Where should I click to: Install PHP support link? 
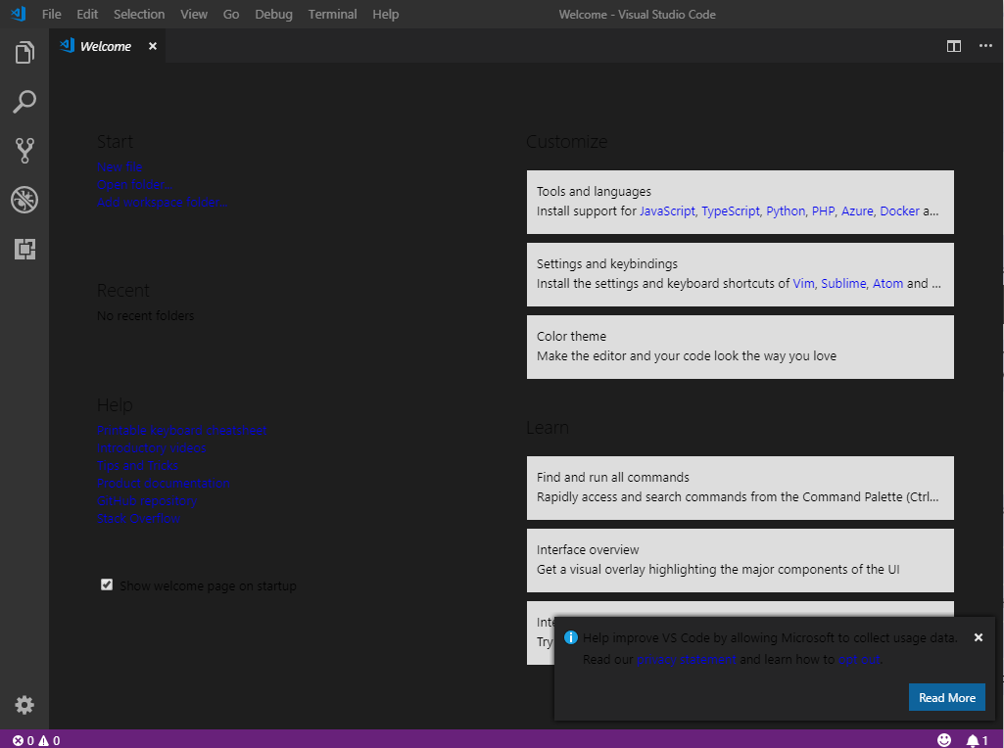point(824,211)
